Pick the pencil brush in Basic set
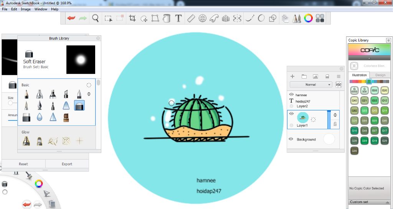Screen dimensions: 393x209 [x=26, y=94]
